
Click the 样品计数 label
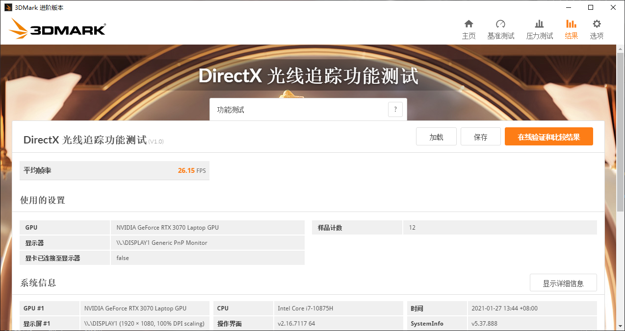[x=330, y=228]
